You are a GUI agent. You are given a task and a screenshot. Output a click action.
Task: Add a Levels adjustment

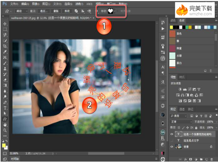pyautogui.click(x=185, y=89)
